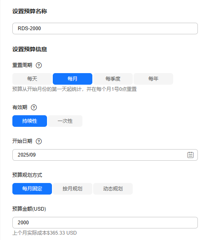Click the 设置预算名称 section heading
209x240 pixels.
click(30, 11)
